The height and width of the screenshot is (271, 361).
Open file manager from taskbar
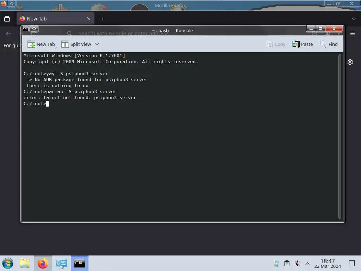click(25, 263)
